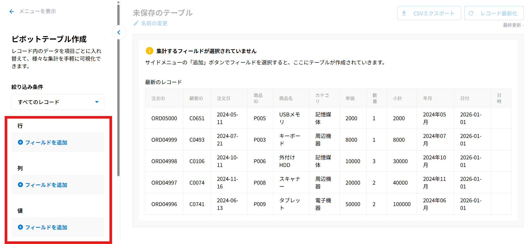Click the sidebar vertical scrollbar
The width and height of the screenshot is (529, 244).
118,88
